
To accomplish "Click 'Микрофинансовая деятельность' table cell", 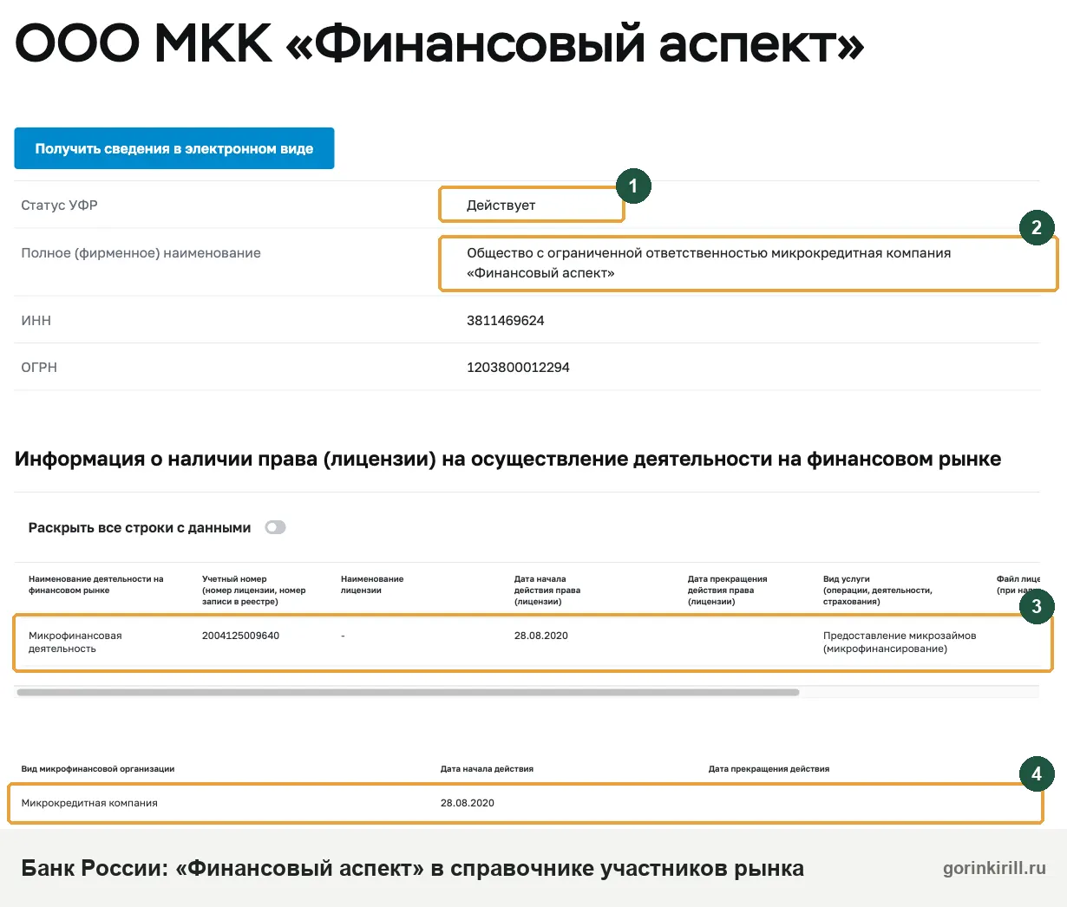I will tap(75, 642).
